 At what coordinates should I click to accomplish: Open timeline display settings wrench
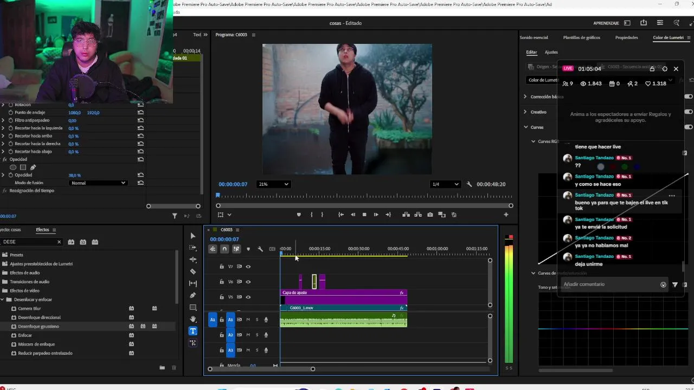click(x=260, y=249)
